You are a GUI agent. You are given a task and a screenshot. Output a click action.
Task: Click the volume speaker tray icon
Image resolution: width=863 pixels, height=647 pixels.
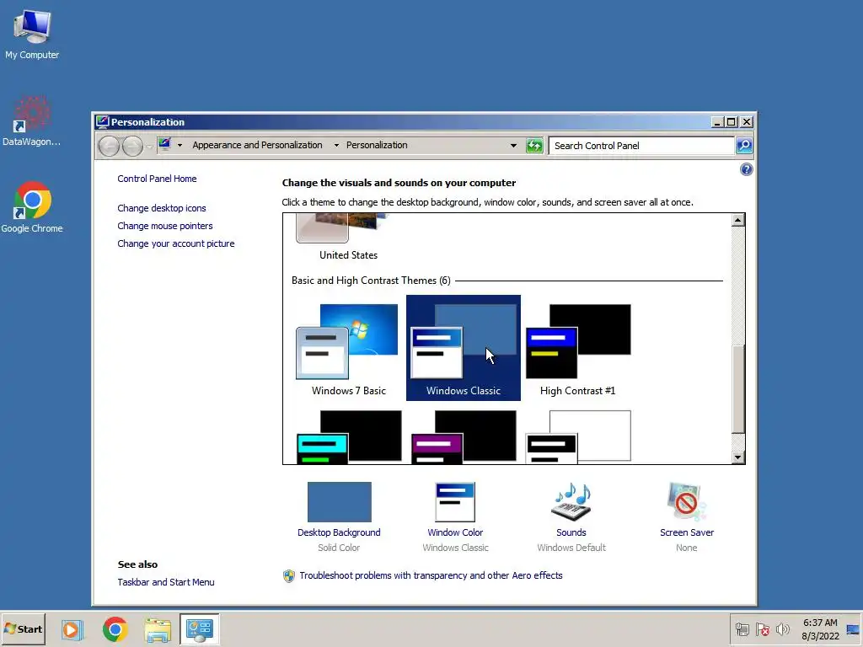click(783, 629)
